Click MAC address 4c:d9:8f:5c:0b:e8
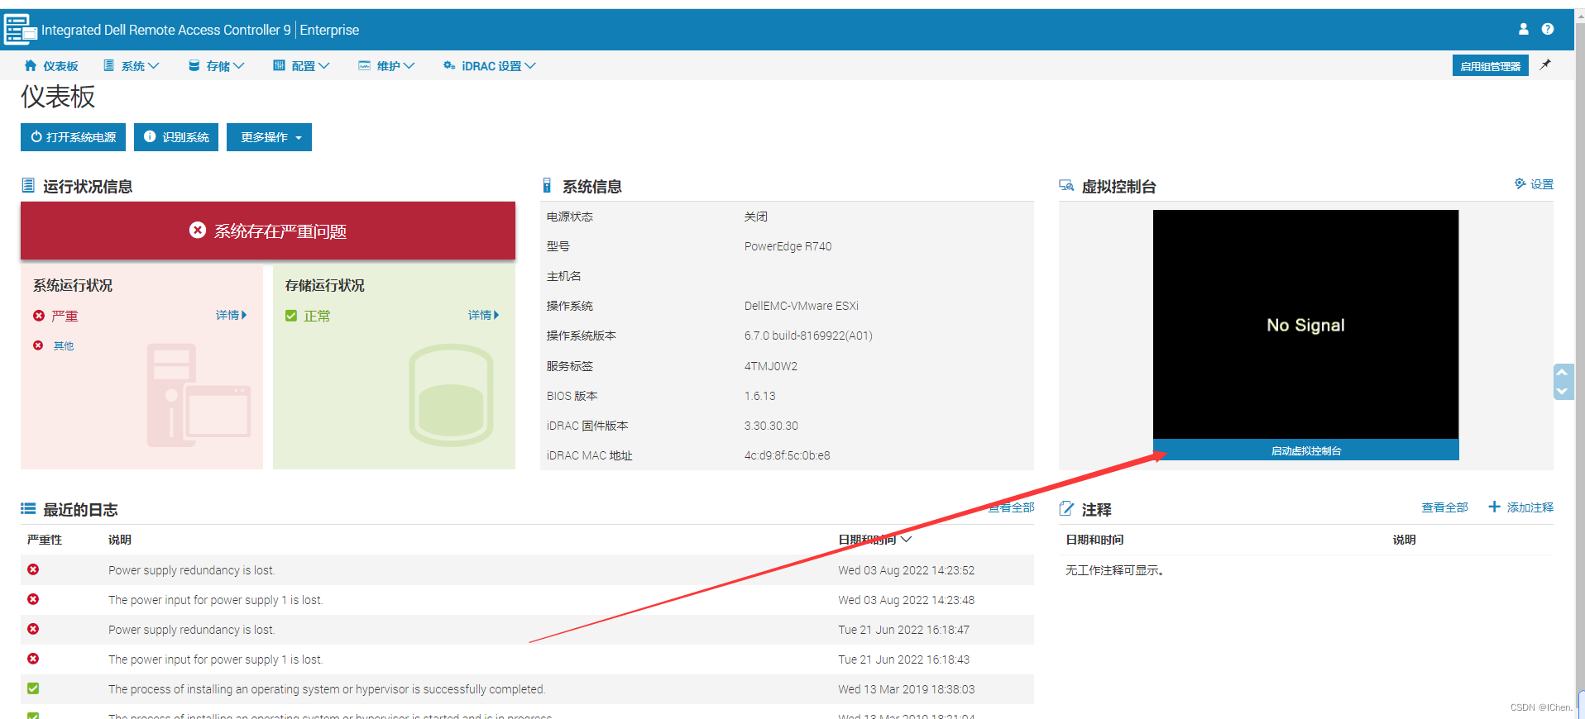Viewport: 1585px width, 719px height. tap(787, 455)
